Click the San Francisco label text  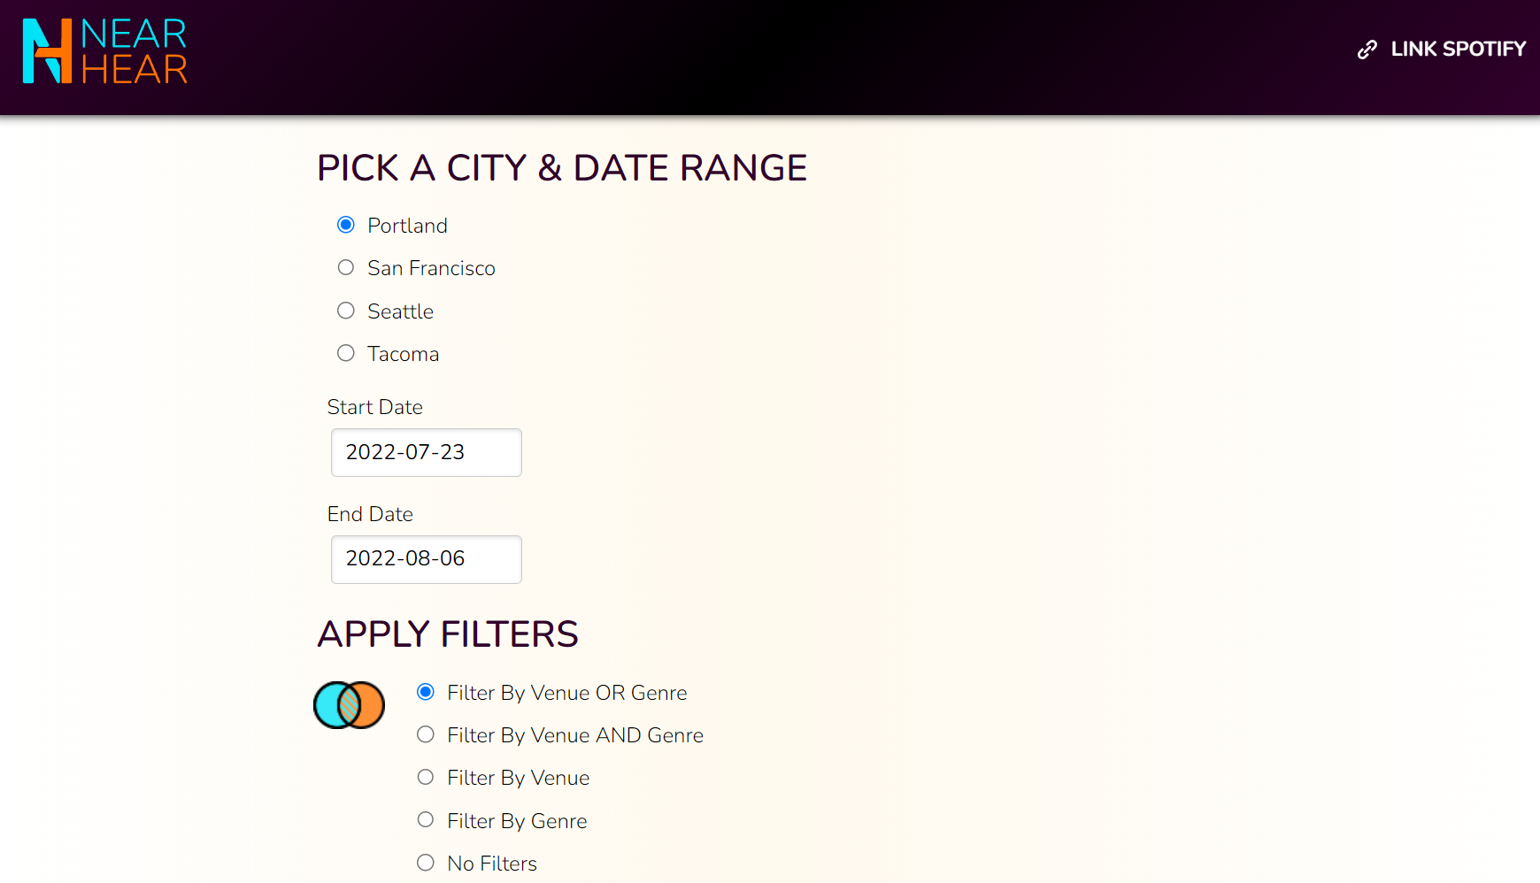(431, 268)
